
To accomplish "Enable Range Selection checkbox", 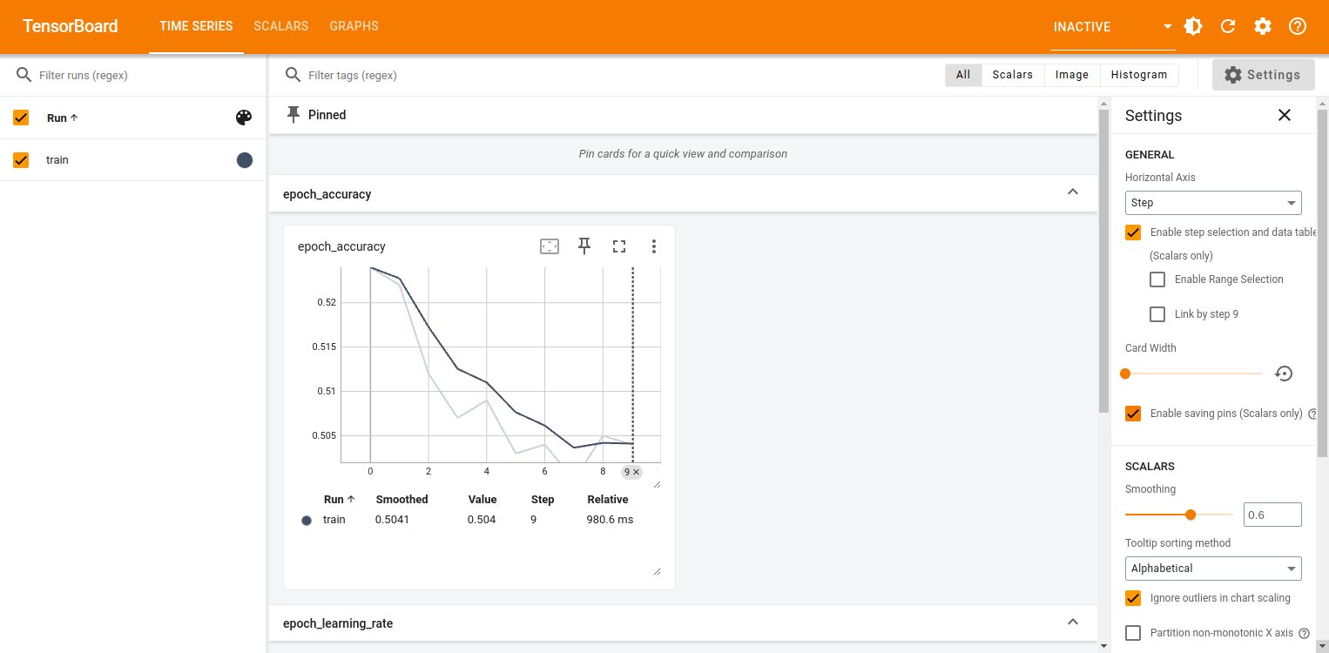I will coord(1157,279).
